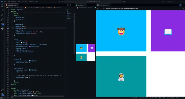Viewport: 185px width, 99px height.
Task: Open the View menu
Action: click(x=19, y=2)
